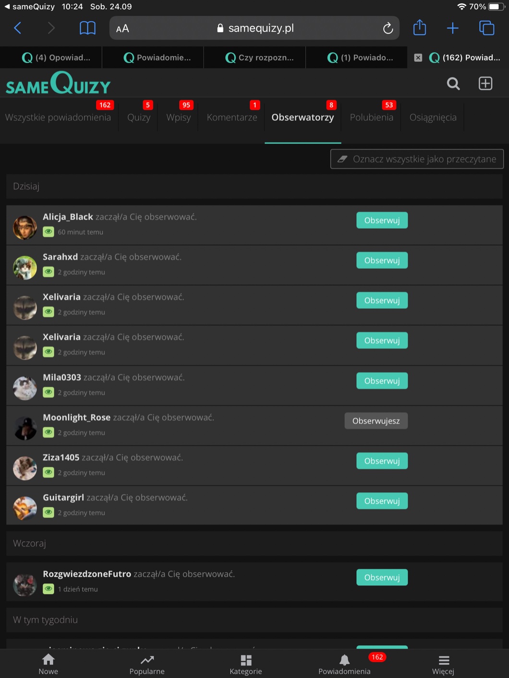
Task: Switch to the Wpisy tab
Action: click(178, 117)
